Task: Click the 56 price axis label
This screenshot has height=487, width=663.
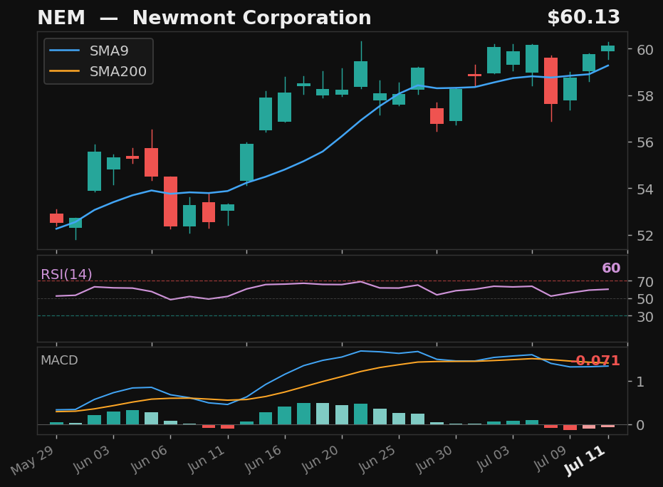Action: point(645,142)
